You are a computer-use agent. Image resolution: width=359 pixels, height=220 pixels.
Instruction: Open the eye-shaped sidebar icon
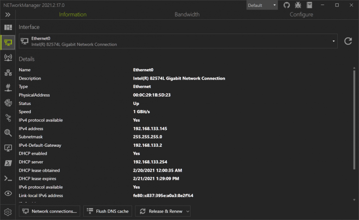point(8,193)
